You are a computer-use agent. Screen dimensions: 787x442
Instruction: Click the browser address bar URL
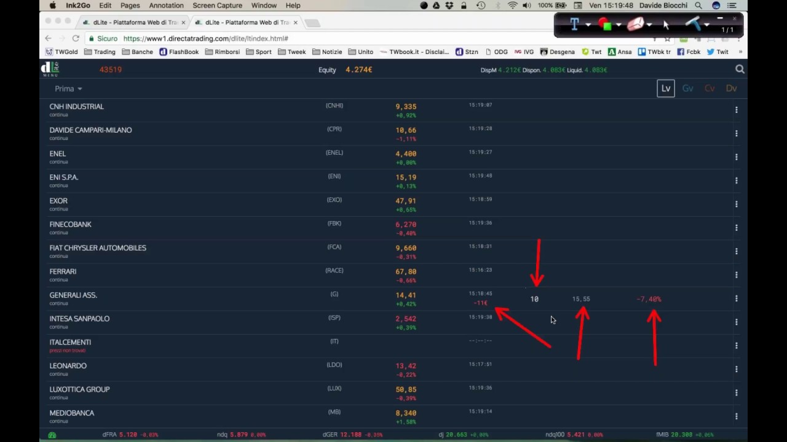(205, 38)
